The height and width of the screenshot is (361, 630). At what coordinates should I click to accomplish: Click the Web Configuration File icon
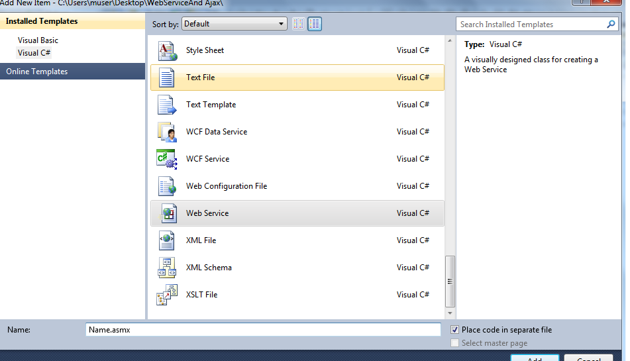pos(166,187)
